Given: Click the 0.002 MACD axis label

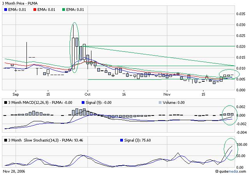Looking at the screenshot, I should click(241, 107).
